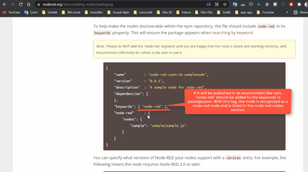Click the "0.0.1" version value
Viewport: 308px width, 172px height.
click(x=155, y=81)
